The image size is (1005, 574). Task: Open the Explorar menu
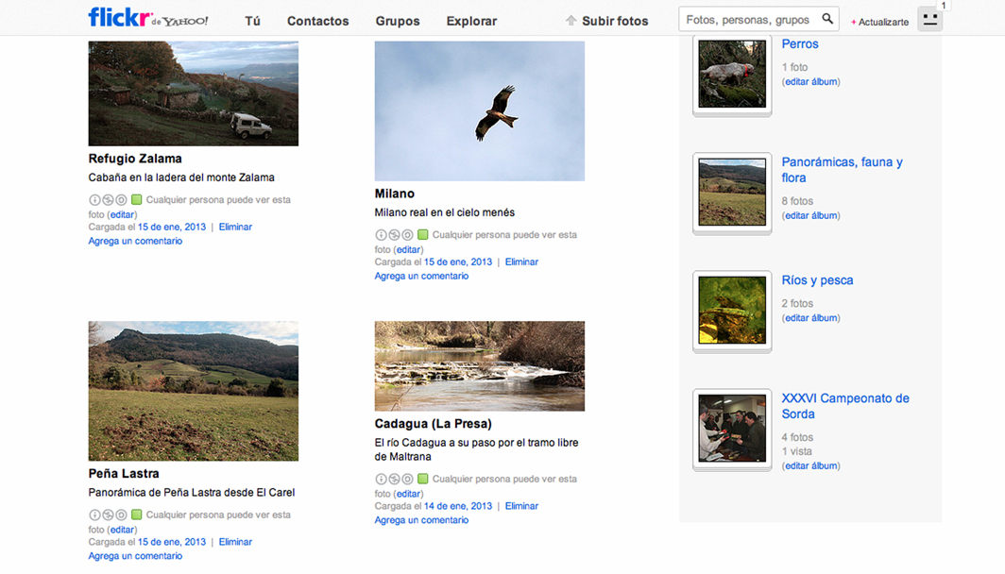coord(471,21)
